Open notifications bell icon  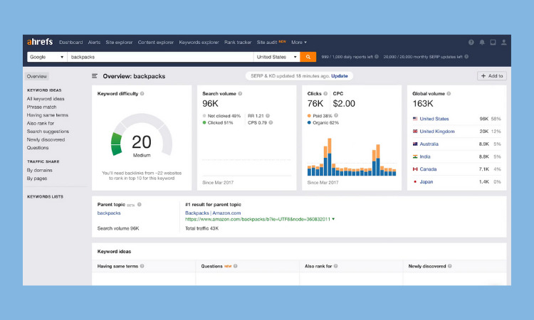[x=482, y=42]
